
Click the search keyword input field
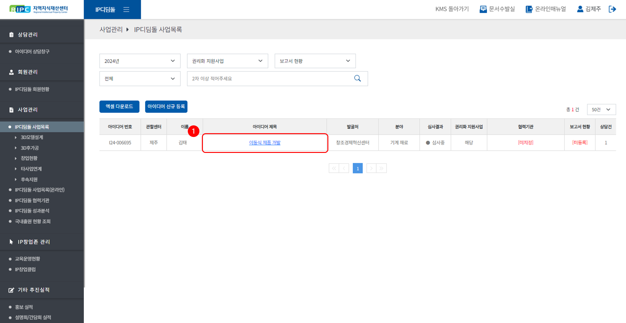pos(269,78)
